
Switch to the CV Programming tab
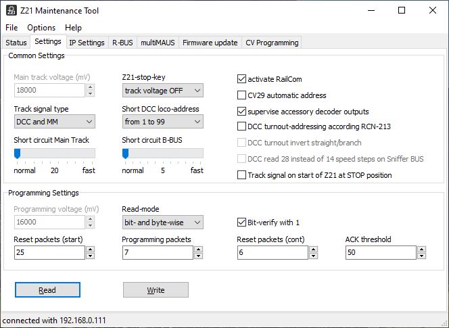[x=272, y=43]
